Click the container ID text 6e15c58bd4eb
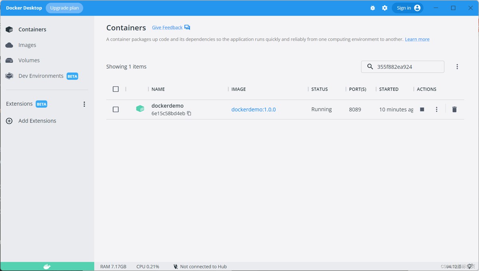This screenshot has width=479, height=271. pyautogui.click(x=168, y=113)
